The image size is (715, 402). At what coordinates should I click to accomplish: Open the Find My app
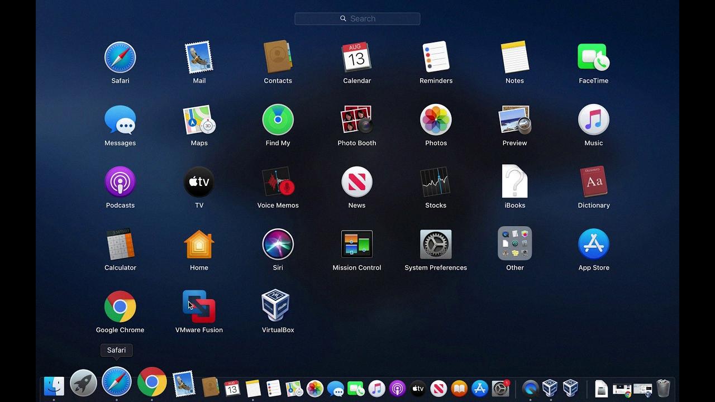tap(278, 119)
